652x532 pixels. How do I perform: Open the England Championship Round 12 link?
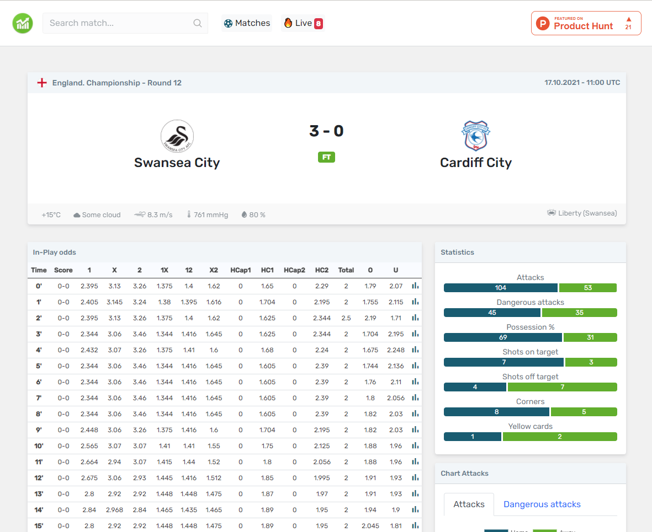coord(117,83)
